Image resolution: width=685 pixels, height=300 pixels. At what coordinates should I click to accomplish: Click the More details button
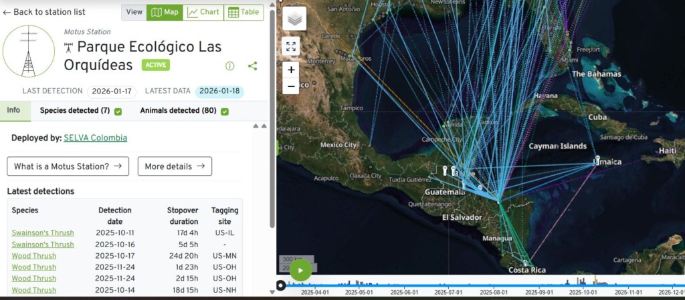175,166
